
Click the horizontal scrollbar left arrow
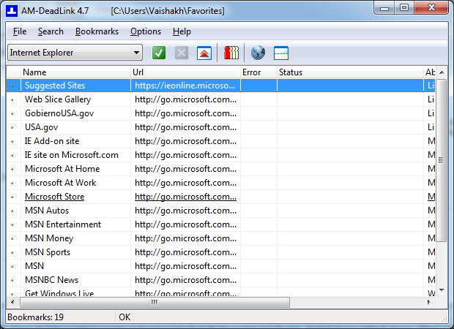[x=12, y=303]
